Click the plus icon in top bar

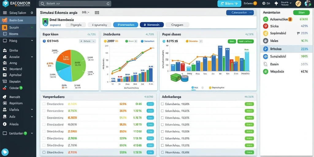[x=276, y=3]
